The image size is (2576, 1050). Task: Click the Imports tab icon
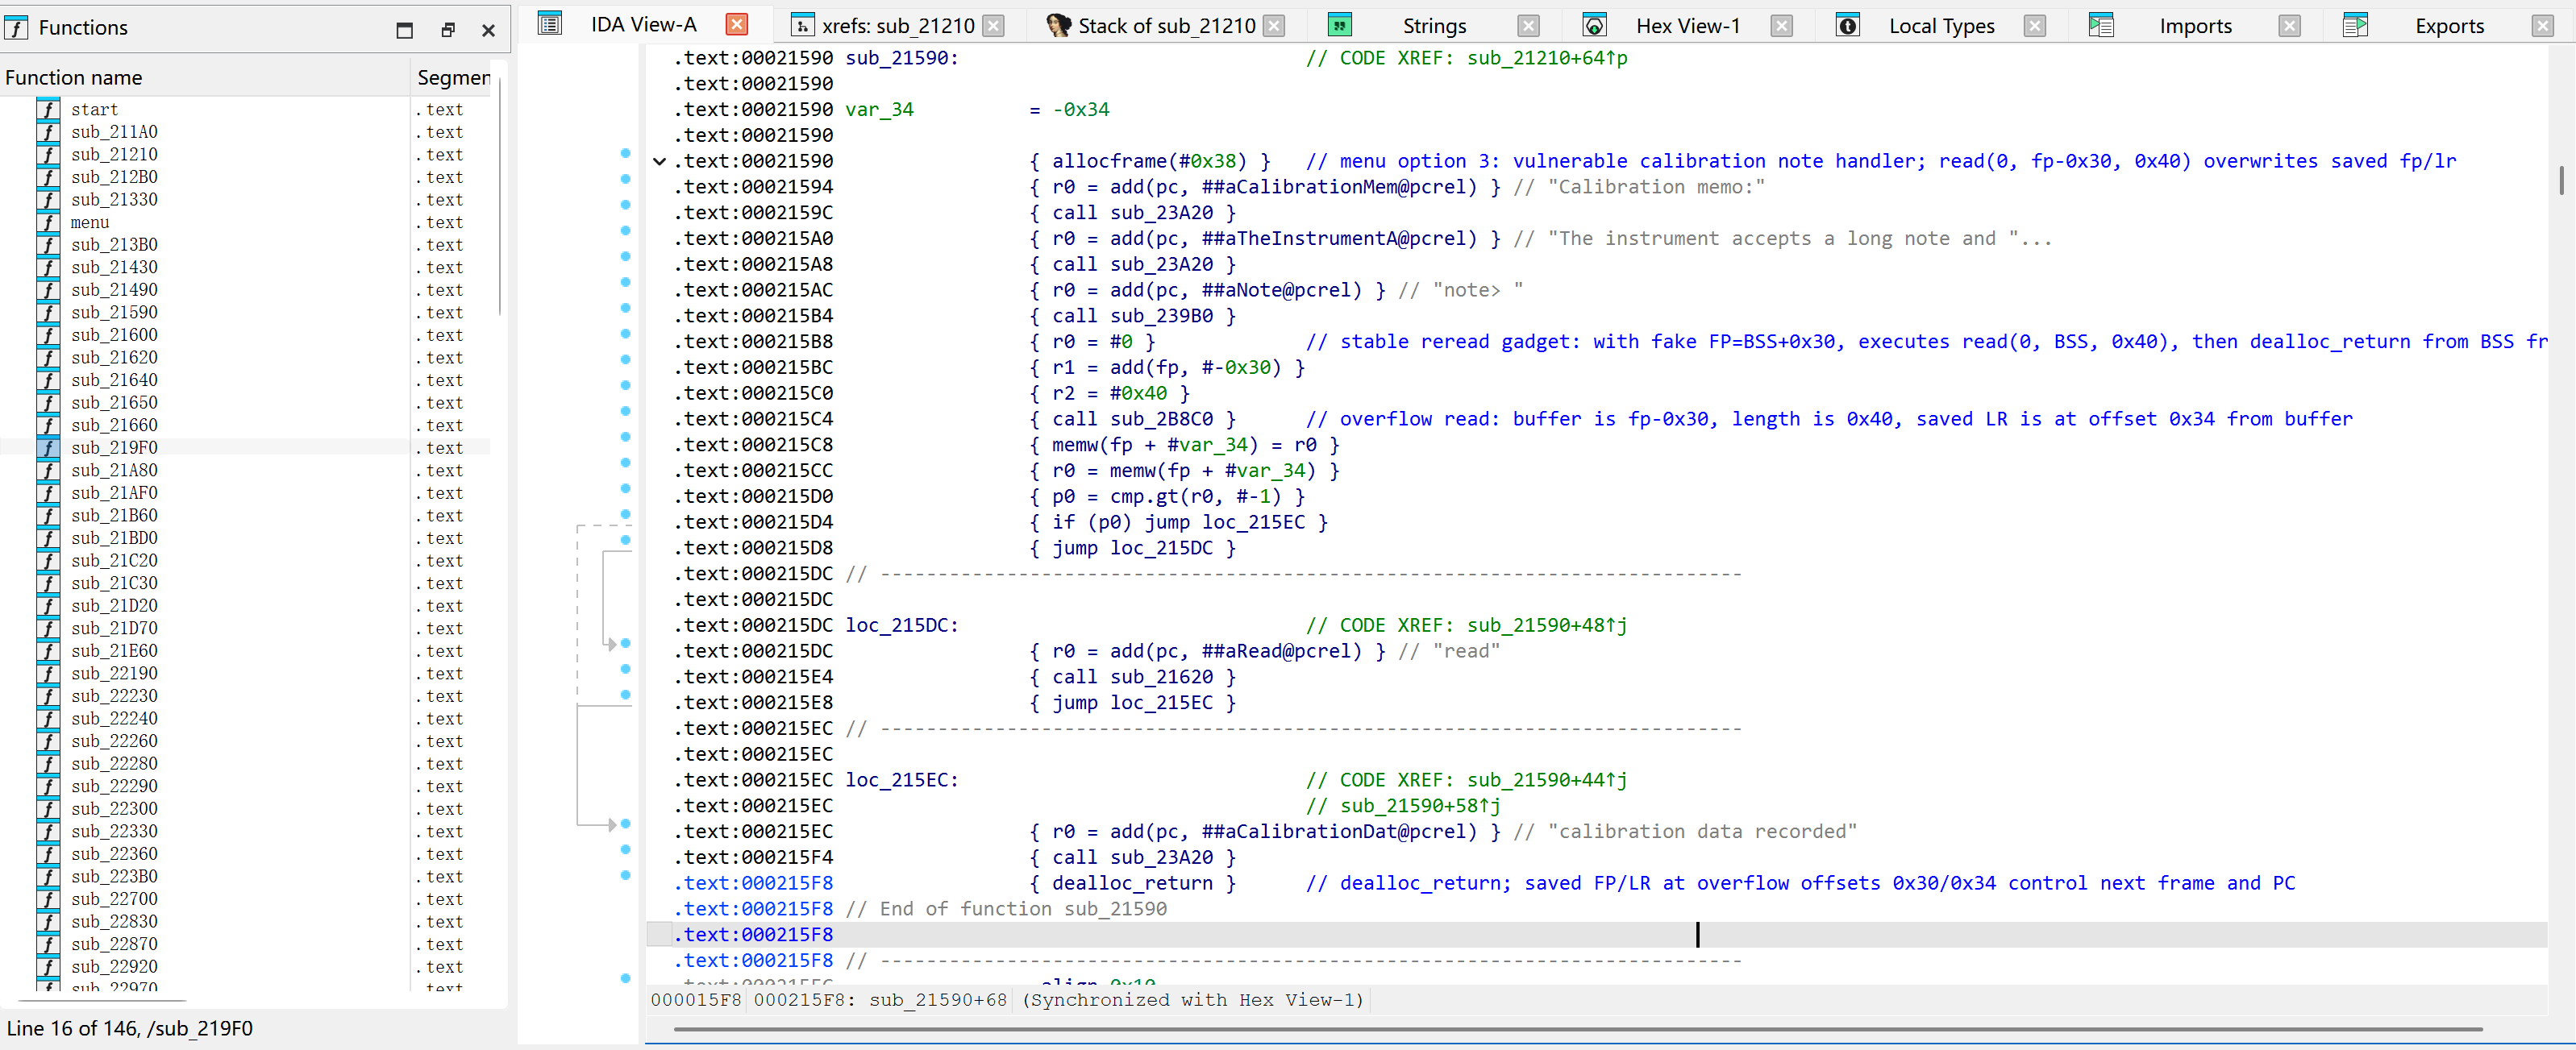(2101, 26)
